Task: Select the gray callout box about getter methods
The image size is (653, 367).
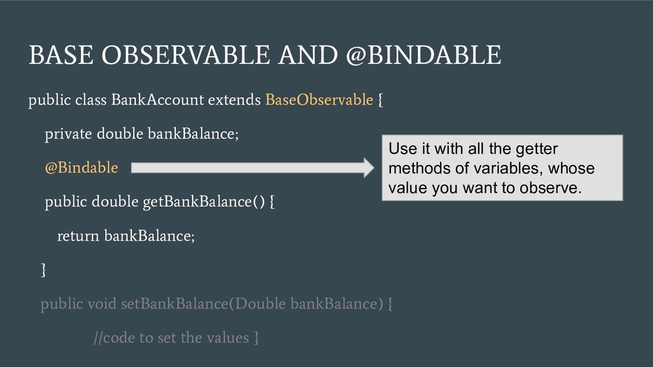Action: pos(503,168)
